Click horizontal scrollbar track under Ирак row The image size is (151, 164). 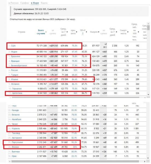pos(75,162)
